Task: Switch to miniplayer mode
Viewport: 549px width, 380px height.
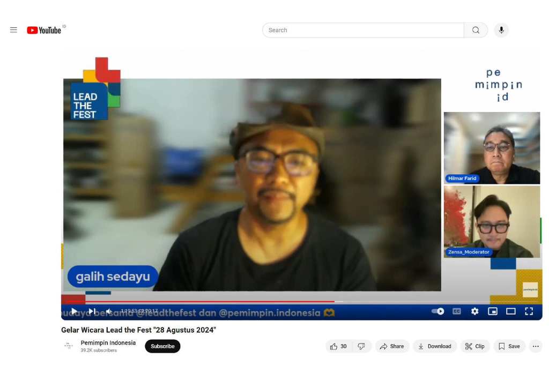Action: point(493,311)
